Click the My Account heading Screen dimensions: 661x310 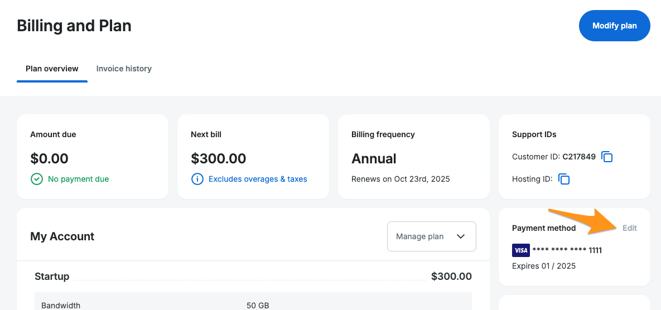point(62,236)
